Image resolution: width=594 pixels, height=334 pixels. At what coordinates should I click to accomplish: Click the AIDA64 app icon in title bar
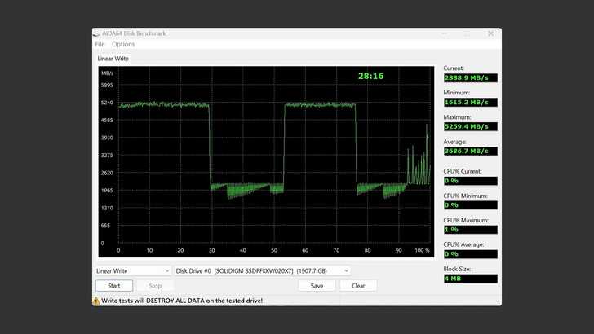97,33
